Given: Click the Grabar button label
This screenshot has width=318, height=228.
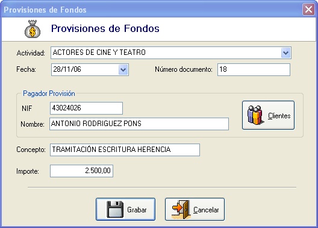Looking at the screenshot, I should [137, 210].
